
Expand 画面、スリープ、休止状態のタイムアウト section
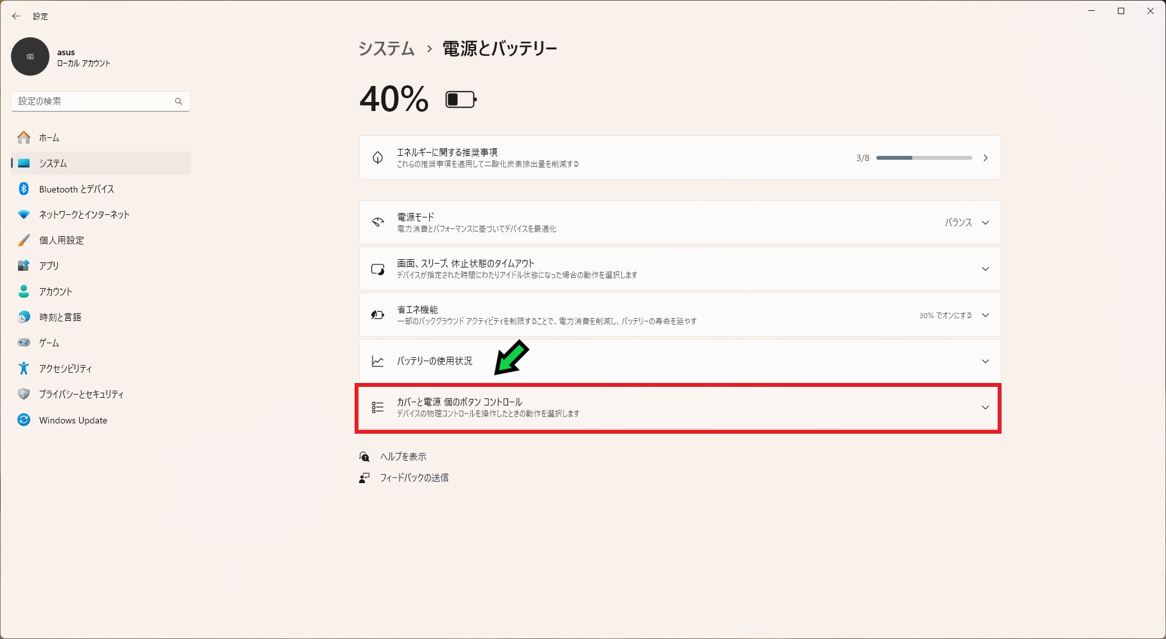(x=985, y=269)
